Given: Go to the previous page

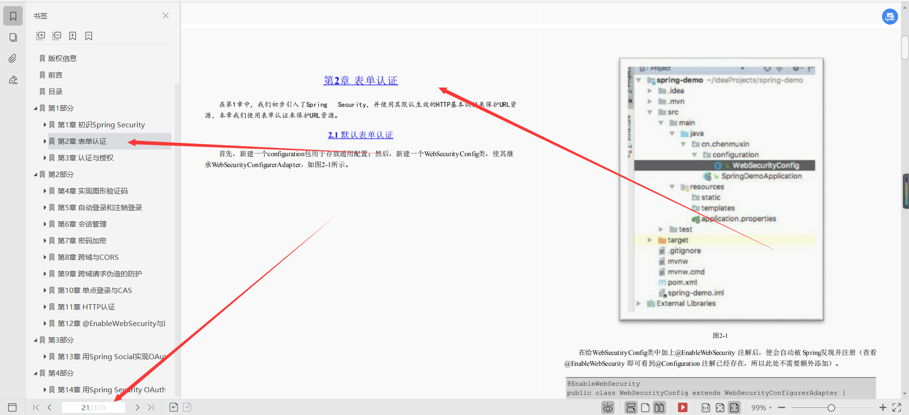Looking at the screenshot, I should [49, 407].
